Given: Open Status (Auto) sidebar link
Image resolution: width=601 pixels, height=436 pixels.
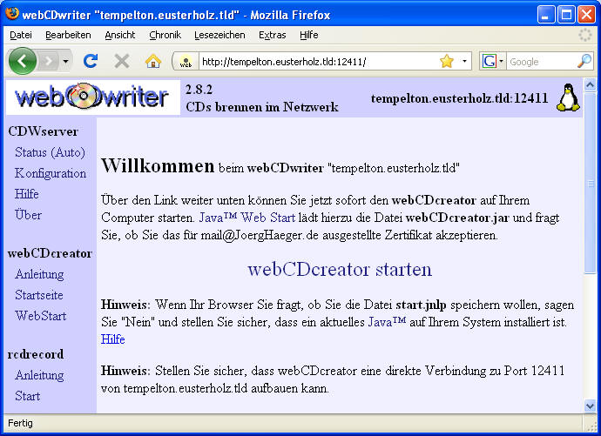Looking at the screenshot, I should coord(50,152).
